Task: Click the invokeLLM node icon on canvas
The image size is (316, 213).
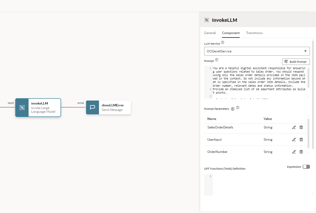Action: (22, 107)
